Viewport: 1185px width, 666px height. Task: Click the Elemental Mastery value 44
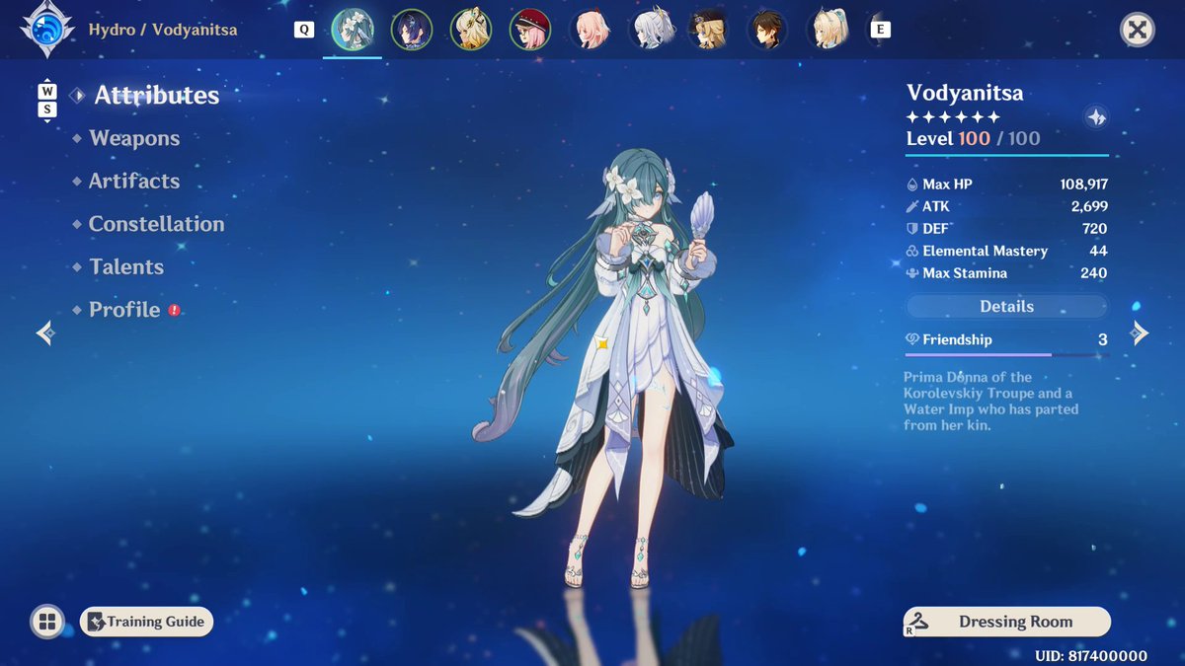(x=1098, y=251)
